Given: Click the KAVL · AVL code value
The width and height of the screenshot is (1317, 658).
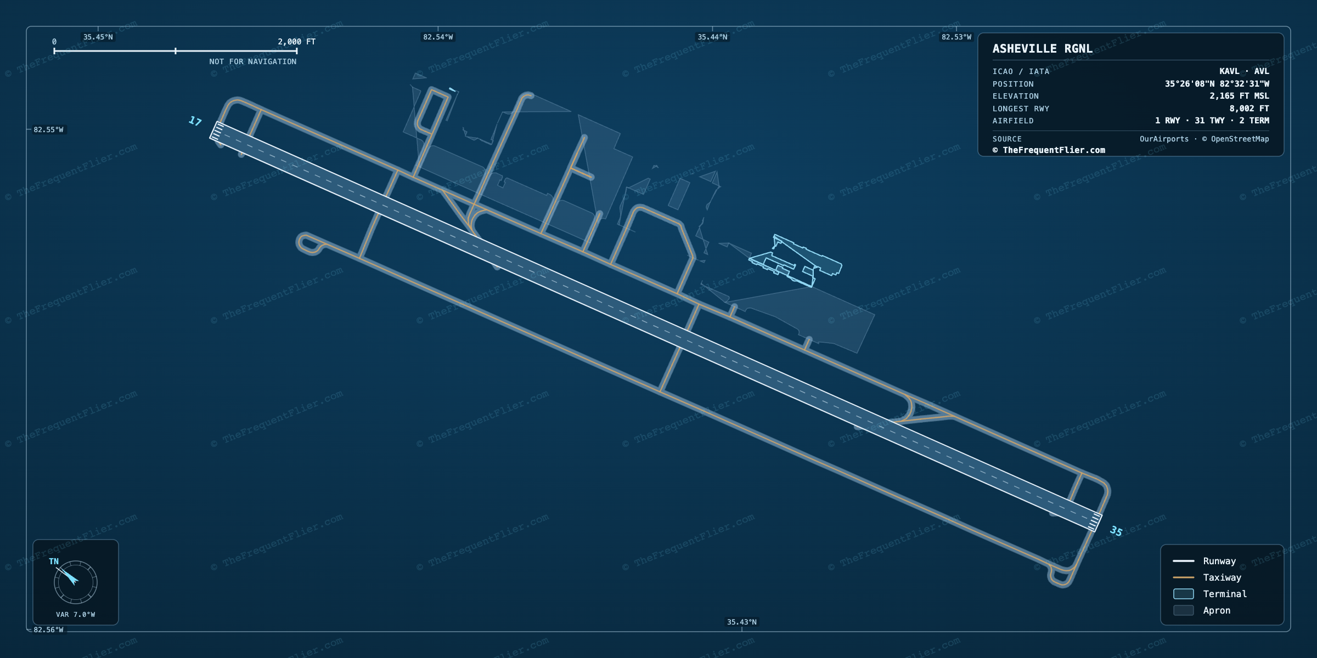Looking at the screenshot, I should tap(1244, 71).
